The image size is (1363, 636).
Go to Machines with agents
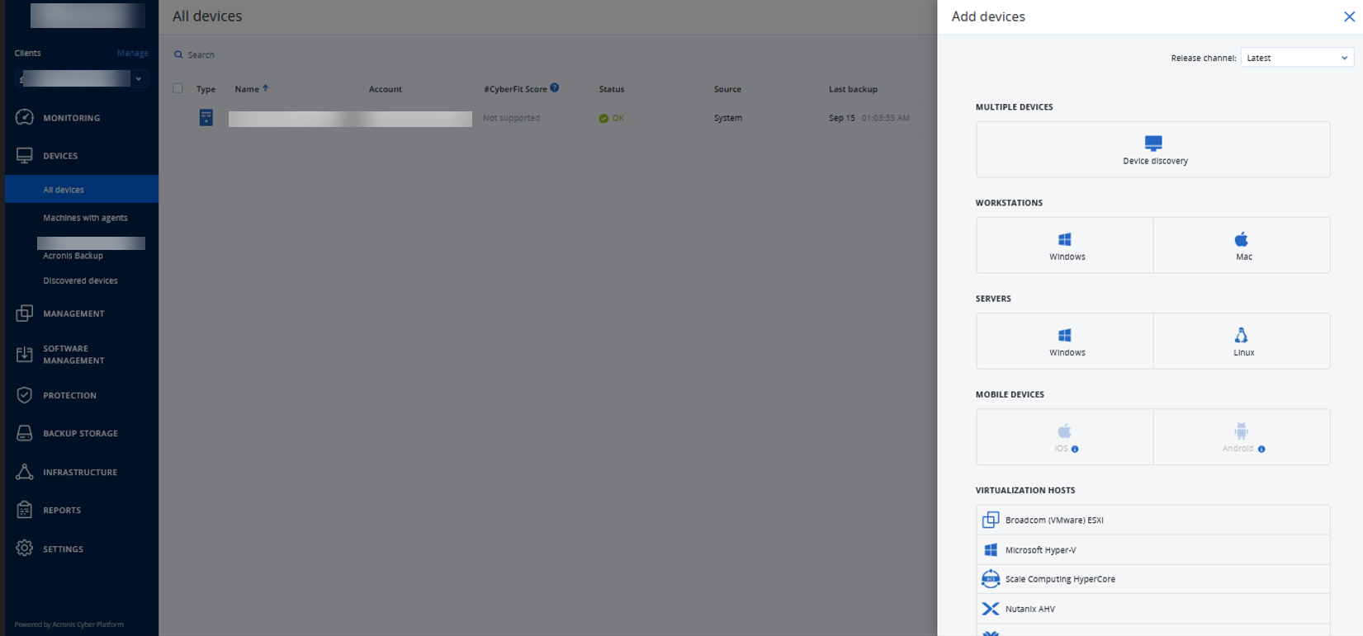[85, 218]
